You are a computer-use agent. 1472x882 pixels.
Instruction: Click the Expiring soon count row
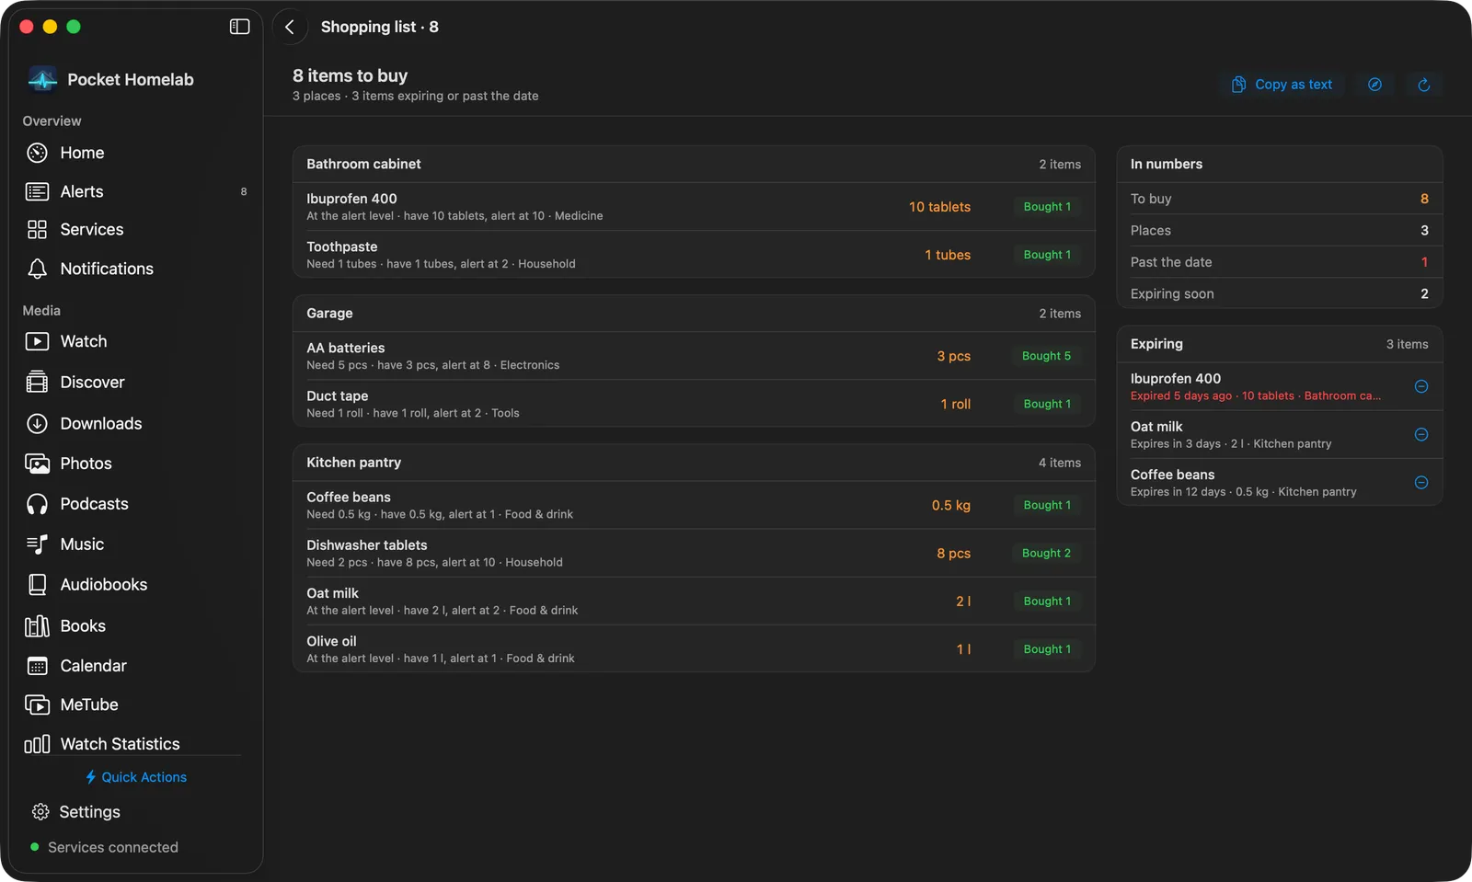click(x=1279, y=293)
